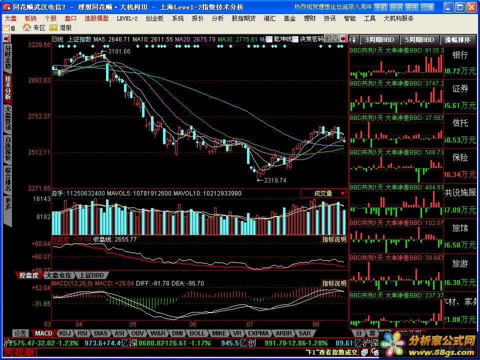Viewport: 480px width, 360px height.
Task: Click the 分 tab under sector panel
Action: pyautogui.click(x=359, y=333)
